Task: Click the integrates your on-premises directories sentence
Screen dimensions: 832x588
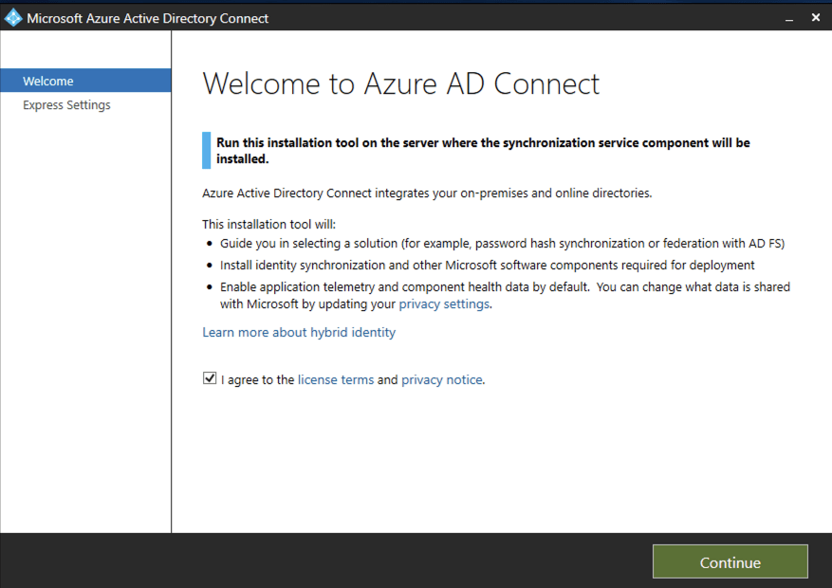Action: tap(427, 193)
